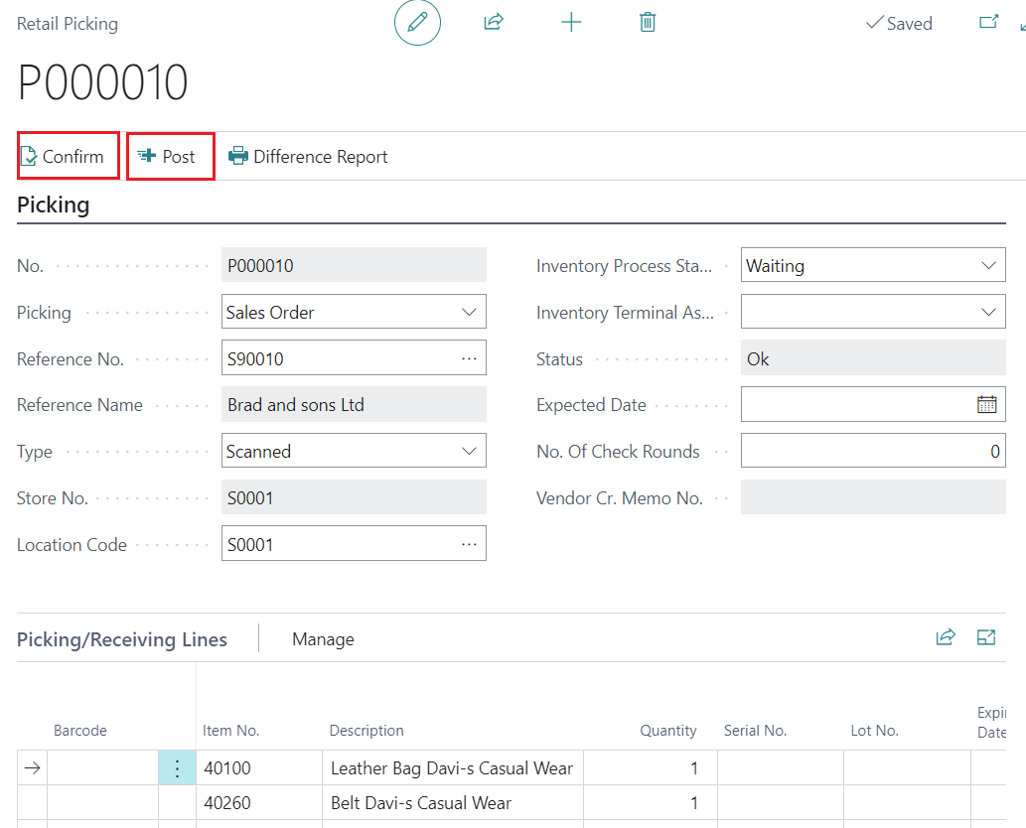Open page in new window icon
The height and width of the screenshot is (828, 1026).
[x=988, y=22]
